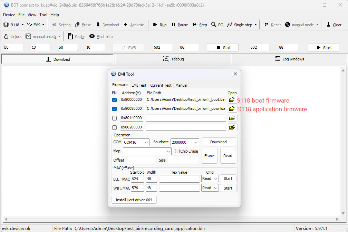Enable the 0x80140000 firmware checkbox
This screenshot has width=348, height=232.
point(115,118)
